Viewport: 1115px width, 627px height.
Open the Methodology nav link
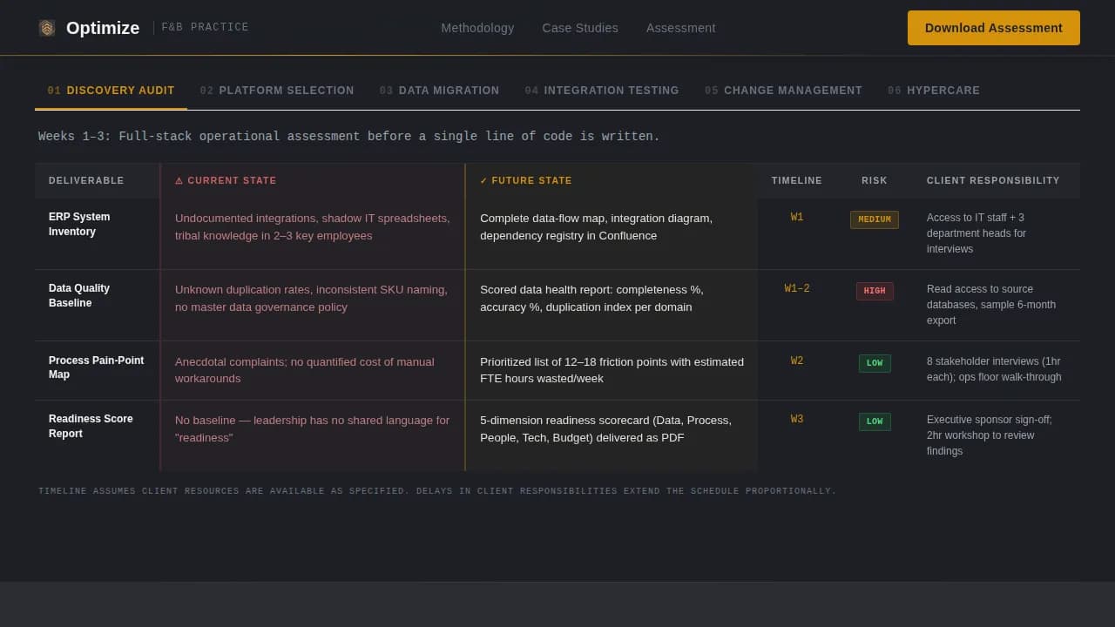click(477, 28)
